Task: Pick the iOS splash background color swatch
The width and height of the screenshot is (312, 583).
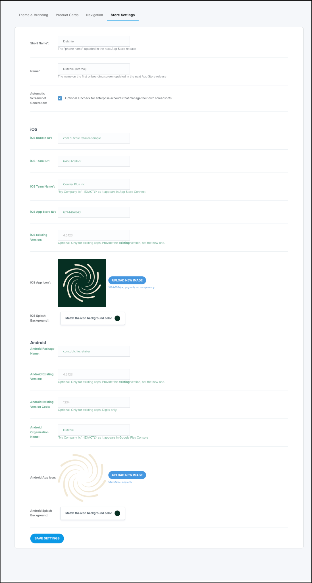Action: [x=117, y=318]
